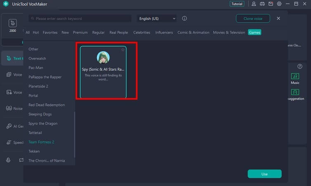Open the user account icon
The height and width of the screenshot is (186, 311).
point(254,4)
